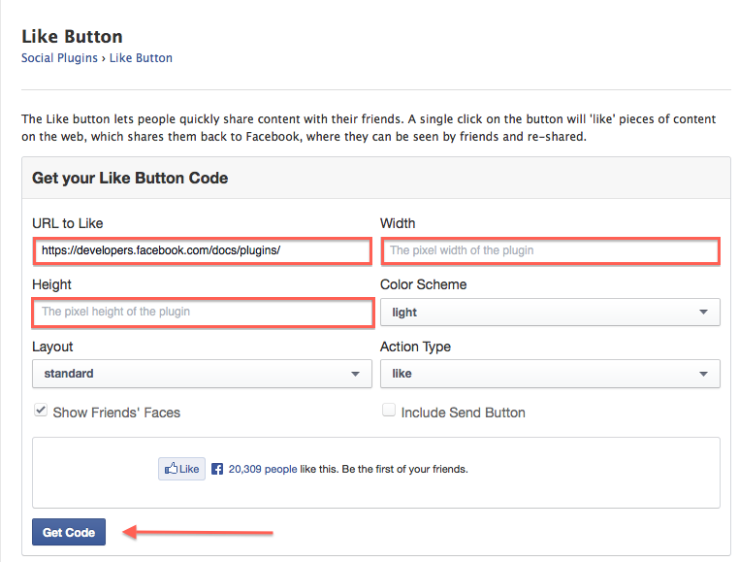Click the URL to Like input field
739x562 pixels.
[x=203, y=250]
